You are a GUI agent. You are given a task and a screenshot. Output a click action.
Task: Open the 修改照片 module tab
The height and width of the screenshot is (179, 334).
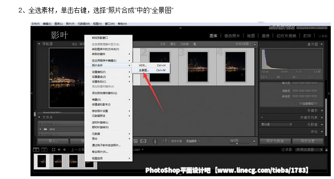point(232,36)
